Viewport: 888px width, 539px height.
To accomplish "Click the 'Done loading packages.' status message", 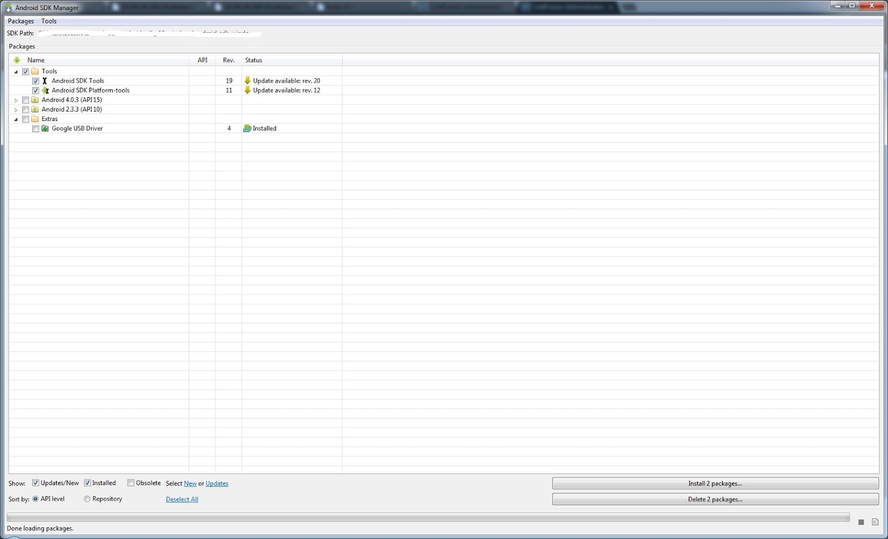I will 40,528.
